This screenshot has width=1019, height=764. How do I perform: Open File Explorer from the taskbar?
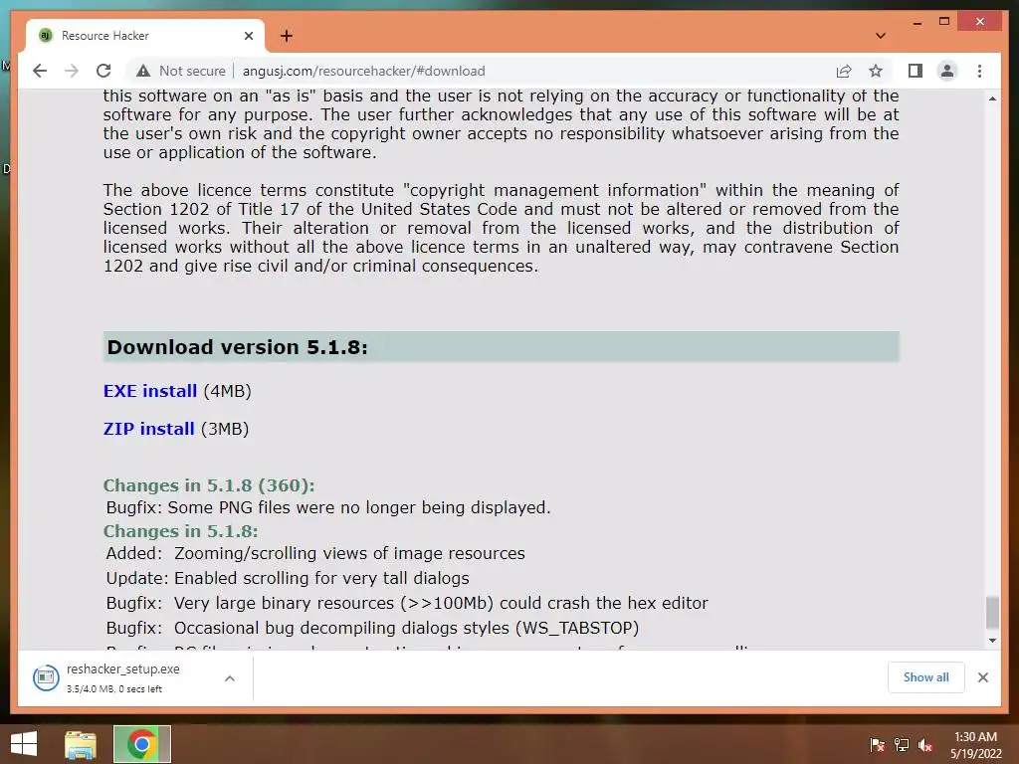pos(81,744)
